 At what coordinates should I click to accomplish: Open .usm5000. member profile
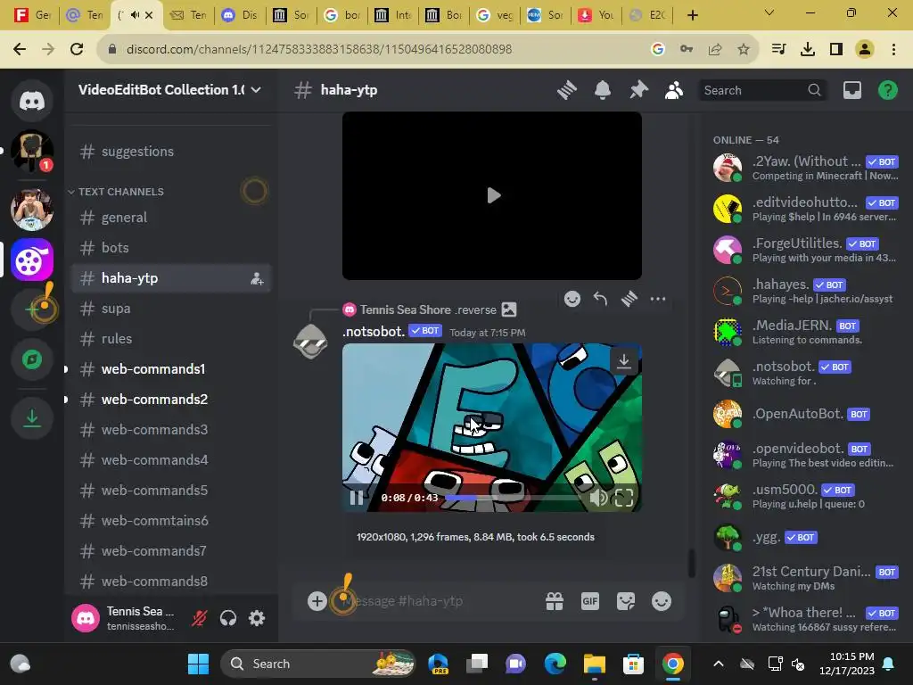pyautogui.click(x=806, y=496)
